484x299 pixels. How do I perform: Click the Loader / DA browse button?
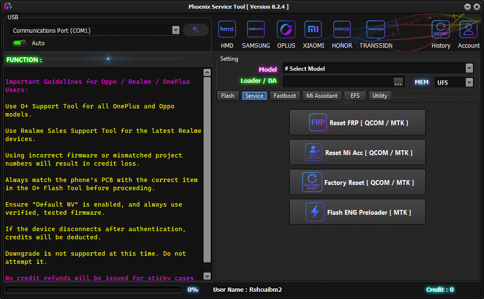(x=398, y=82)
